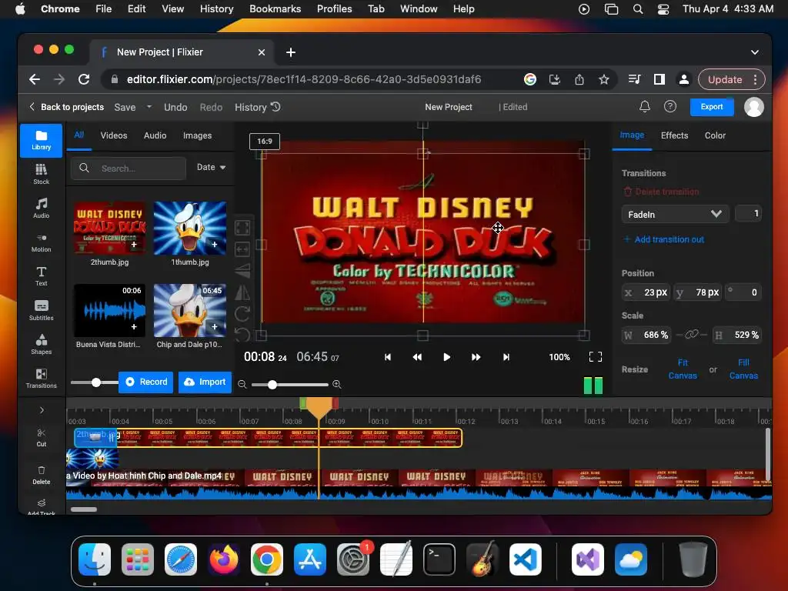This screenshot has width=788, height=591.
Task: Open the preview zoom 100% selector
Action: (559, 357)
